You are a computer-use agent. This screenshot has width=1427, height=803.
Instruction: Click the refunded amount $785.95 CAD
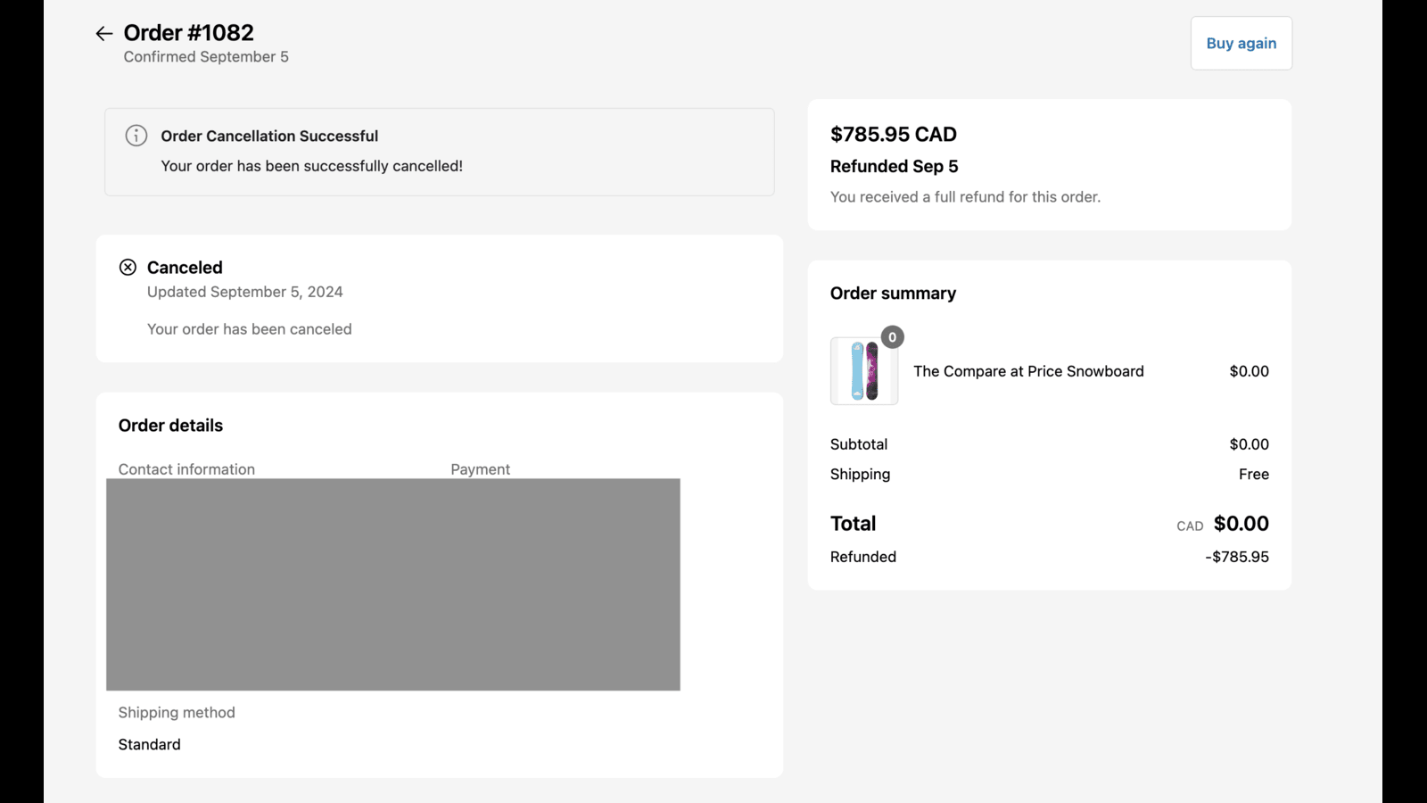(893, 134)
